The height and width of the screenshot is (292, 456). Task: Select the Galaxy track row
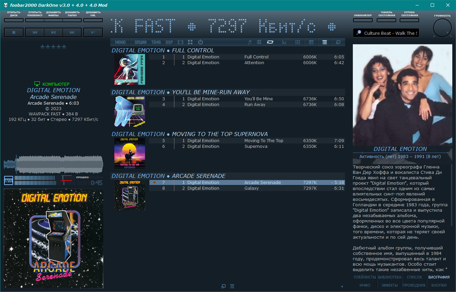[x=247, y=188]
